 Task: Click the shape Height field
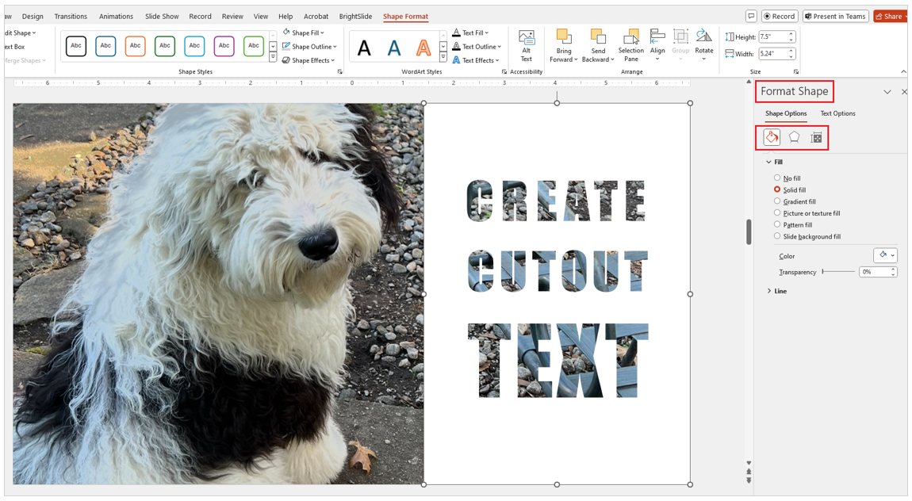(777, 36)
